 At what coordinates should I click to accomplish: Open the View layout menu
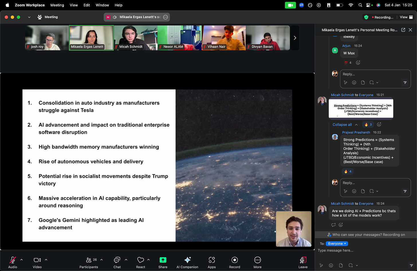(x=406, y=17)
